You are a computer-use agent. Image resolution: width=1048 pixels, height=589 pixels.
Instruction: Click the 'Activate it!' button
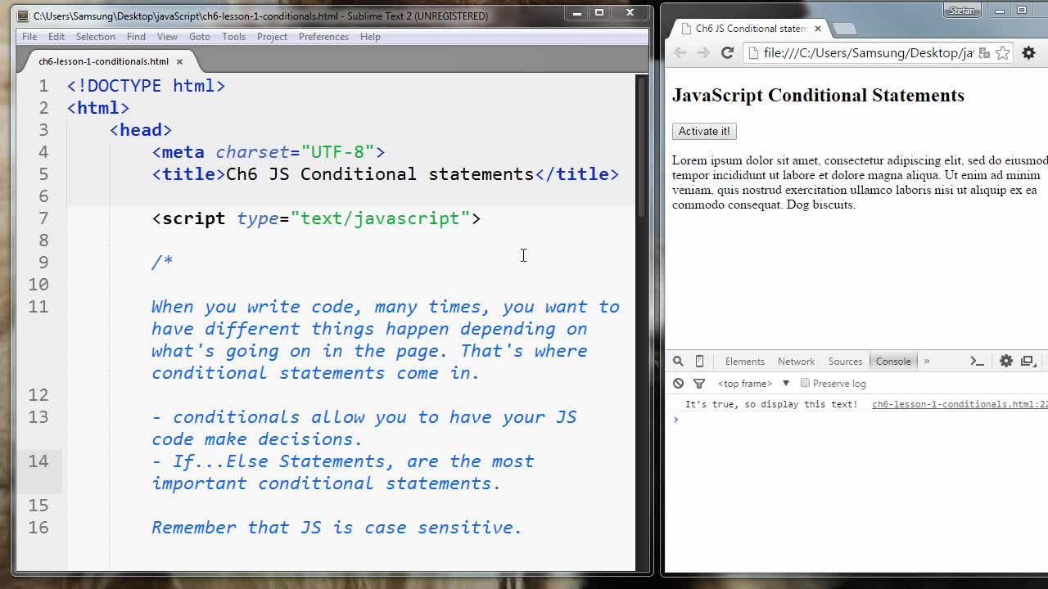point(704,131)
